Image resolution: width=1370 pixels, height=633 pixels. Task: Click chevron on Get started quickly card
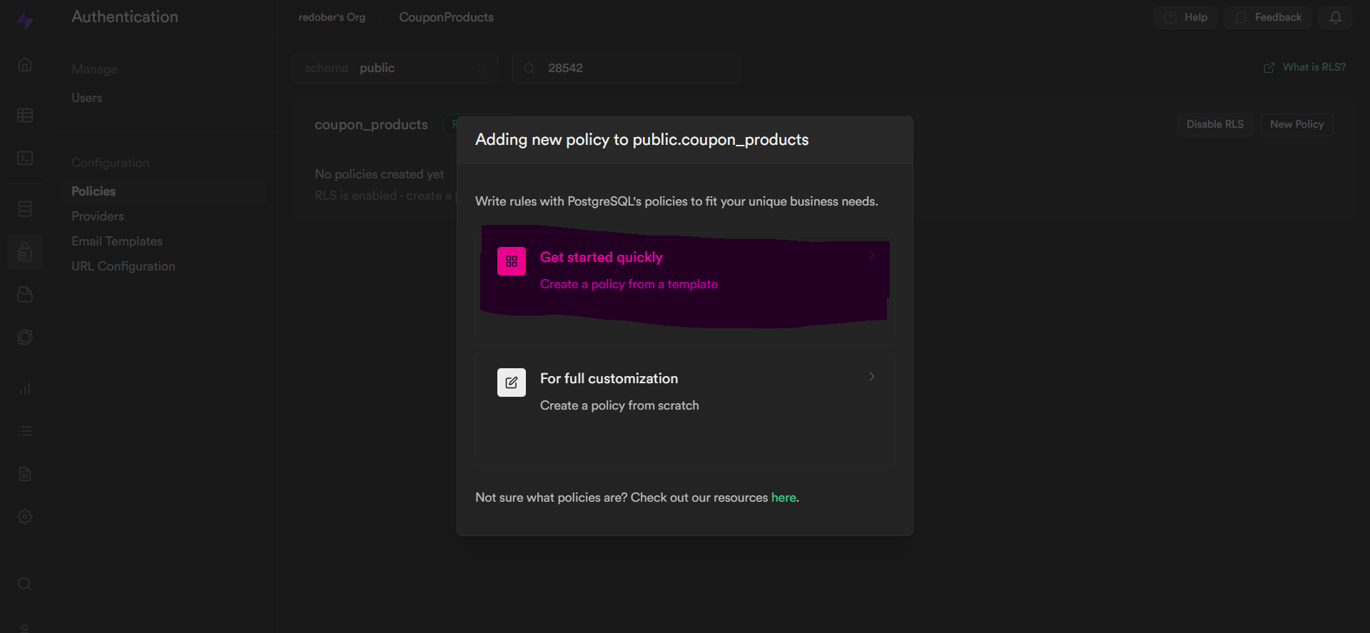[871, 255]
